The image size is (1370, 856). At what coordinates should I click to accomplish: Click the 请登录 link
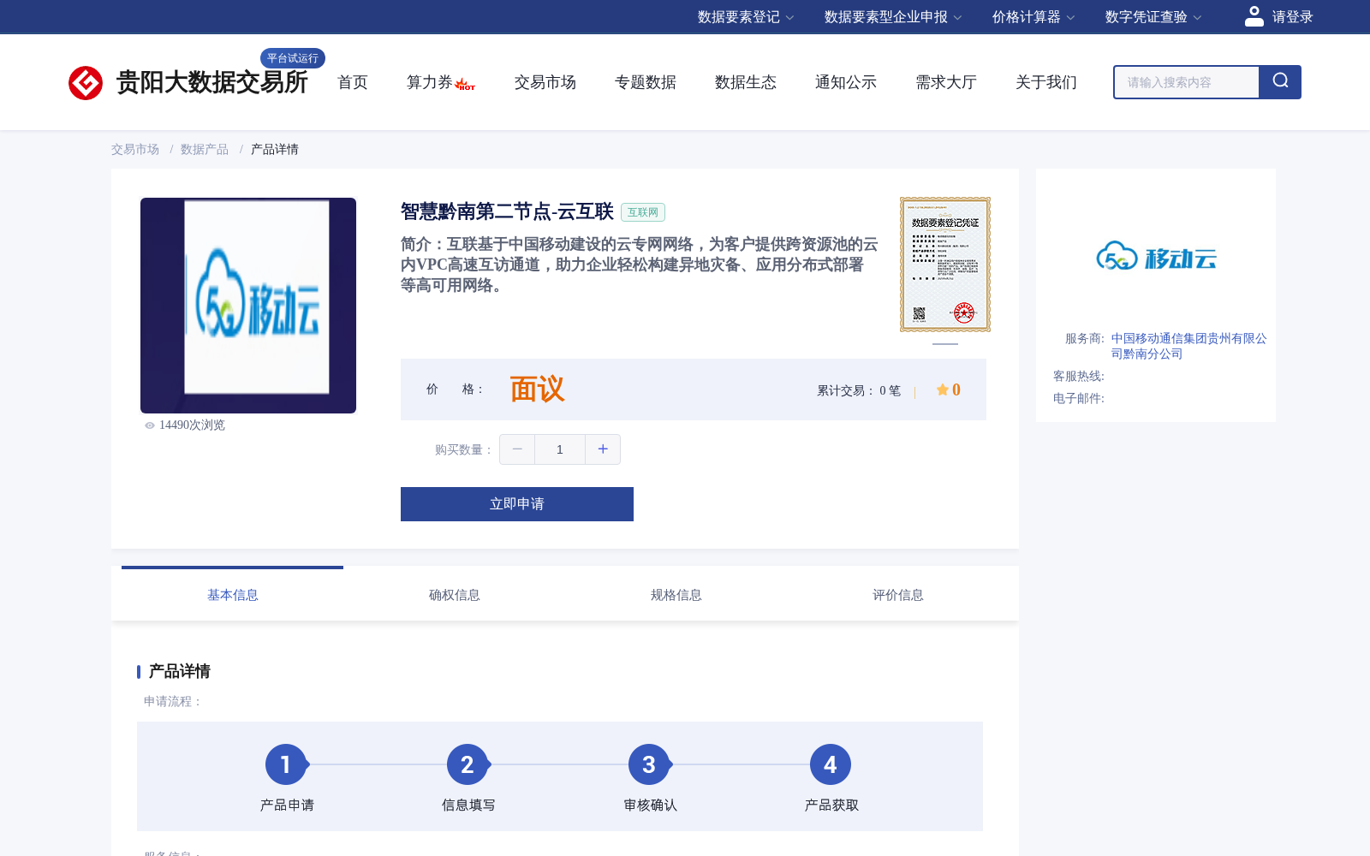point(1292,17)
